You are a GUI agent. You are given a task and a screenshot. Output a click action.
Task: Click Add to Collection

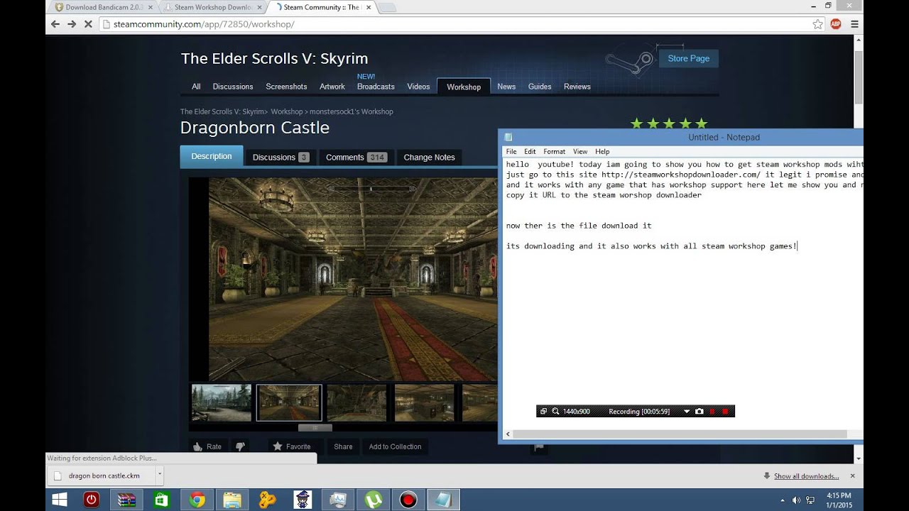click(x=395, y=446)
